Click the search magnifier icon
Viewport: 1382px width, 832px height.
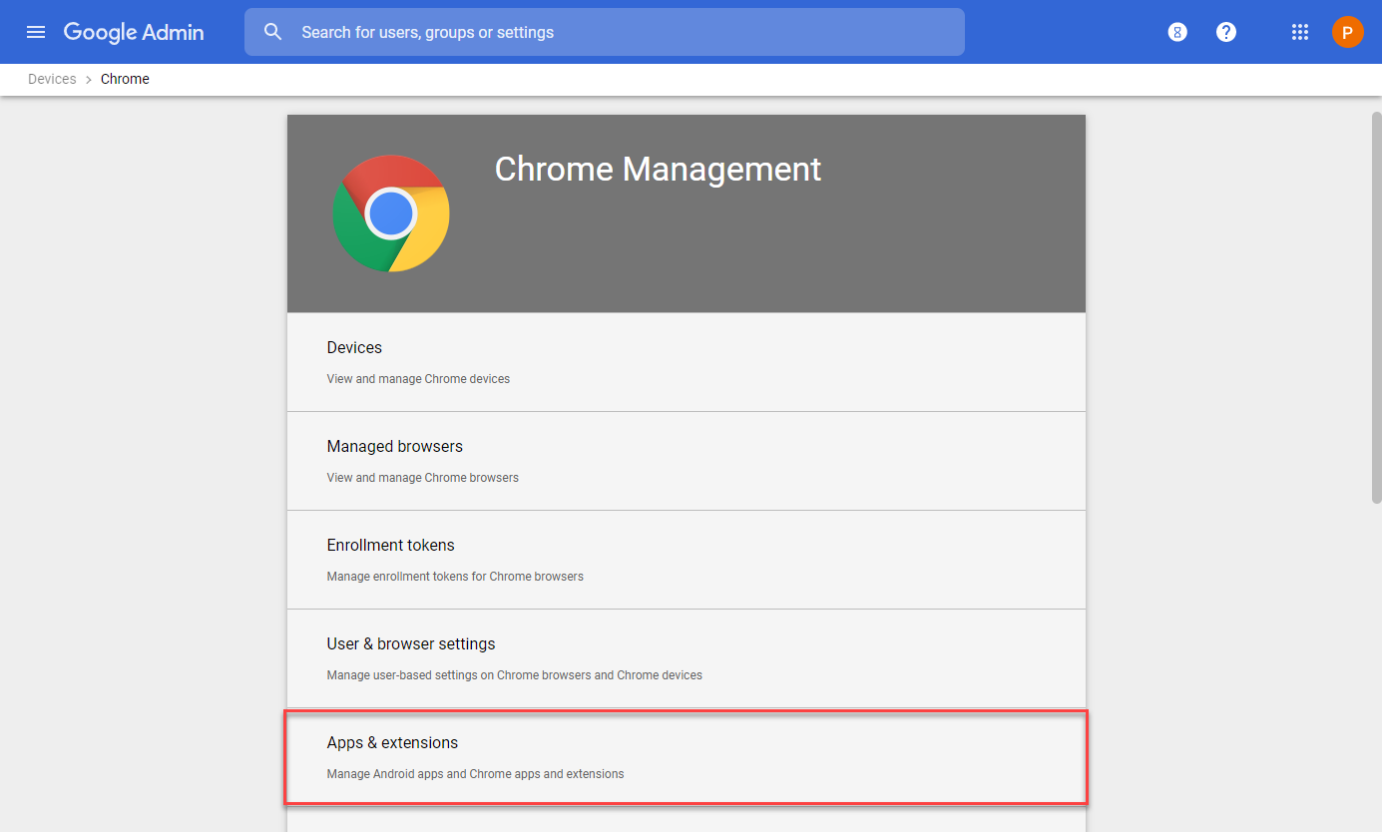273,32
